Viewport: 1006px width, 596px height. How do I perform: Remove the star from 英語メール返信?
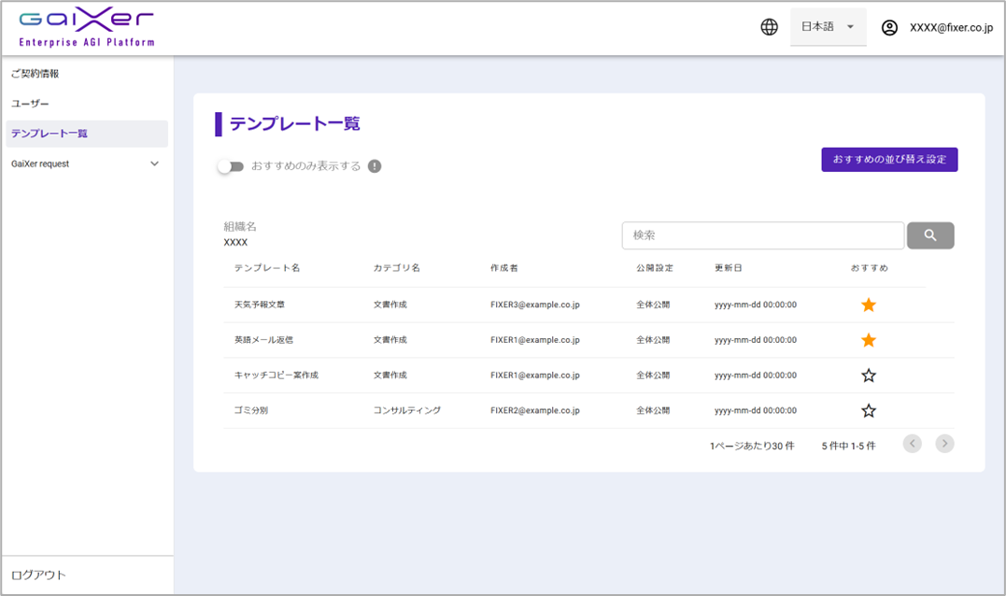point(869,340)
